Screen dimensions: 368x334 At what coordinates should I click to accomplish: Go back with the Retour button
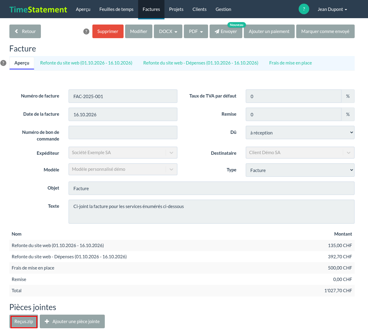(25, 31)
